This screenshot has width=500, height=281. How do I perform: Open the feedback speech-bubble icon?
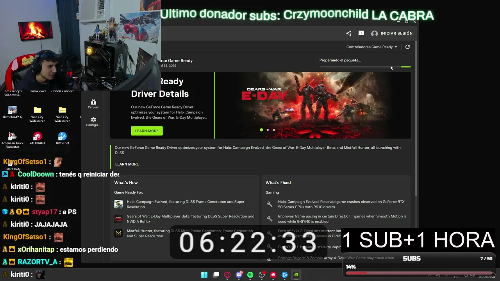tap(361, 34)
